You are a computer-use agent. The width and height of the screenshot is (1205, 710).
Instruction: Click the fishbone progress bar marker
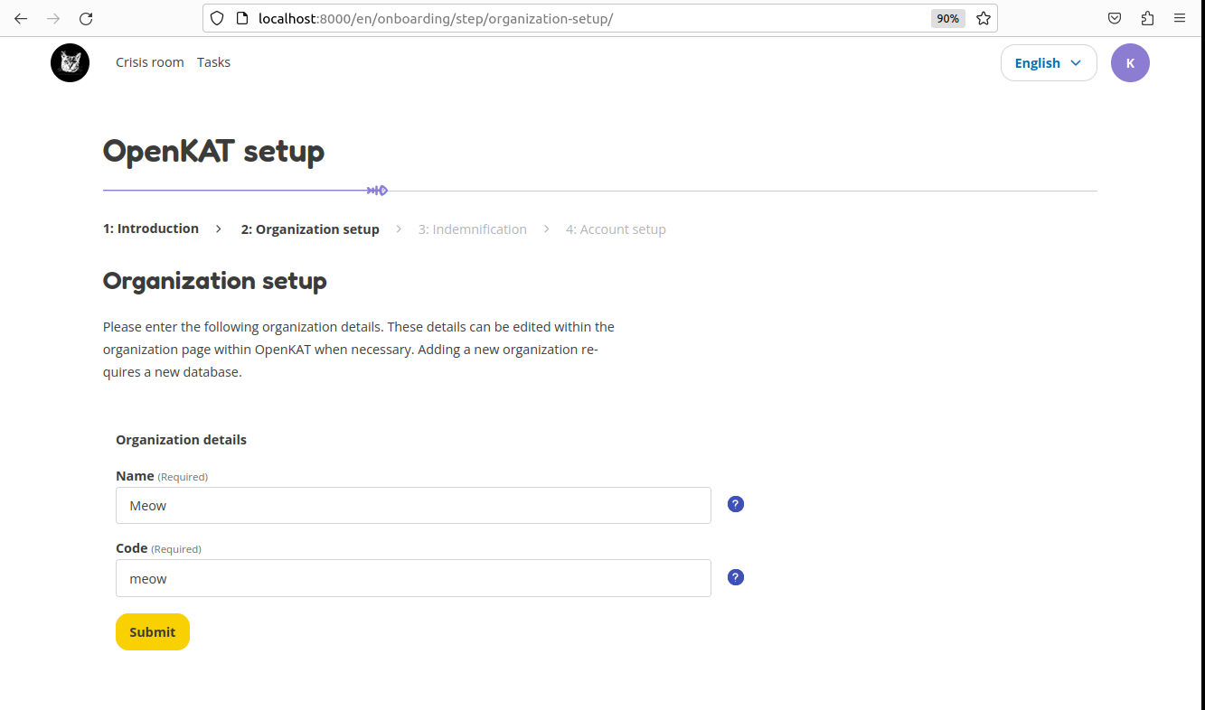point(377,191)
